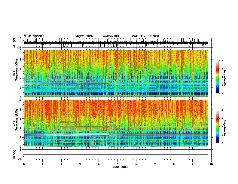This screenshot has width=238, height=184.
Task: Click the VLF Spectra title
Action: tap(34, 36)
